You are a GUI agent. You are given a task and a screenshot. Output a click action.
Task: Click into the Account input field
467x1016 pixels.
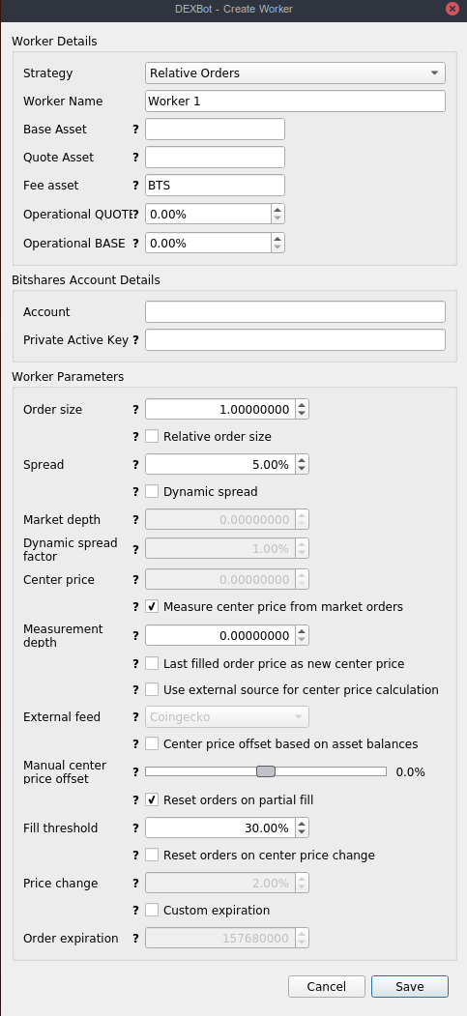pos(295,311)
